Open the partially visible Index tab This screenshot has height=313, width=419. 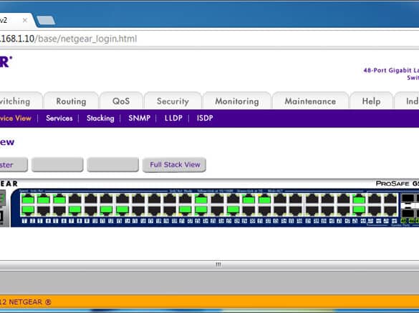[x=407, y=101]
